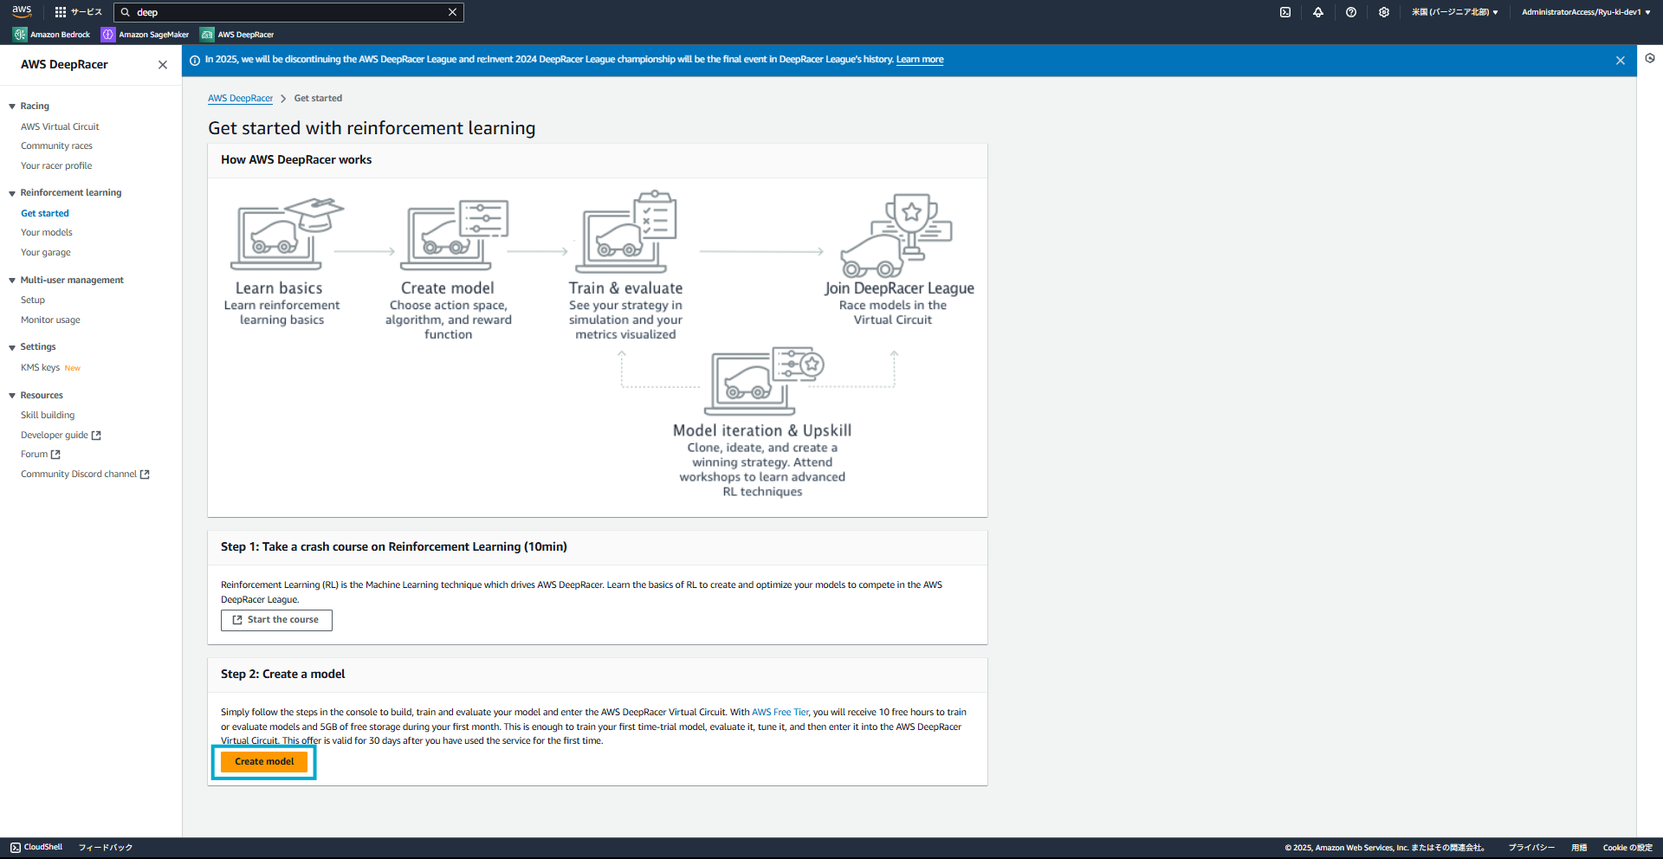Image resolution: width=1663 pixels, height=859 pixels.
Task: Click the console search input field
Action: point(288,12)
